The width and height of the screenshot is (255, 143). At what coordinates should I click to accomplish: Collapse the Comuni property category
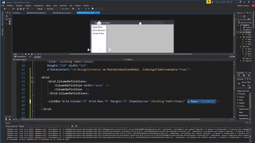[x=238, y=106]
